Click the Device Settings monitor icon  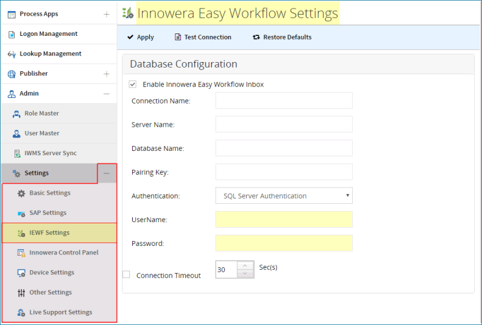(21, 273)
